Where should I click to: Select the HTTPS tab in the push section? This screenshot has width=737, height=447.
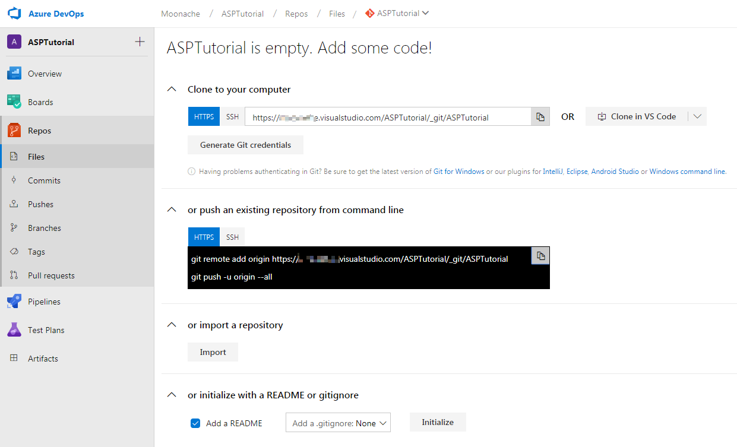click(204, 237)
